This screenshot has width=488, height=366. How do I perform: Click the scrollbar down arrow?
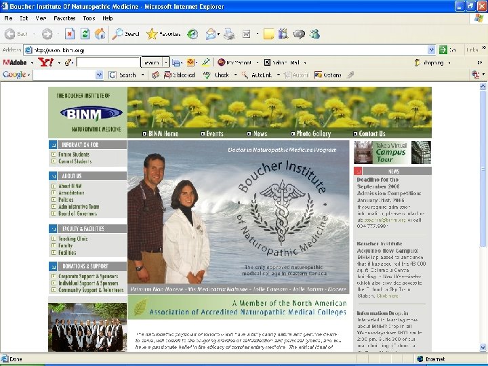click(483, 347)
